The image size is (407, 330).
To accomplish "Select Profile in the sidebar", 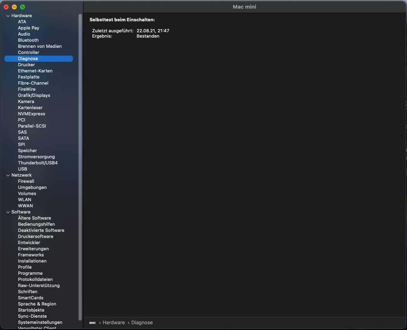I will [x=25, y=267].
